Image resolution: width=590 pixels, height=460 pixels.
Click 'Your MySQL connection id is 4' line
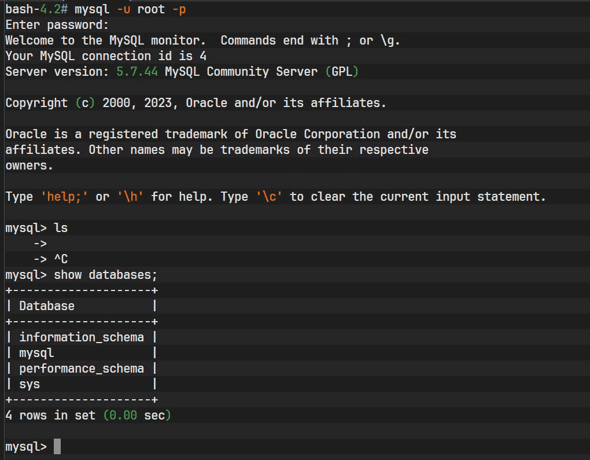click(x=106, y=56)
